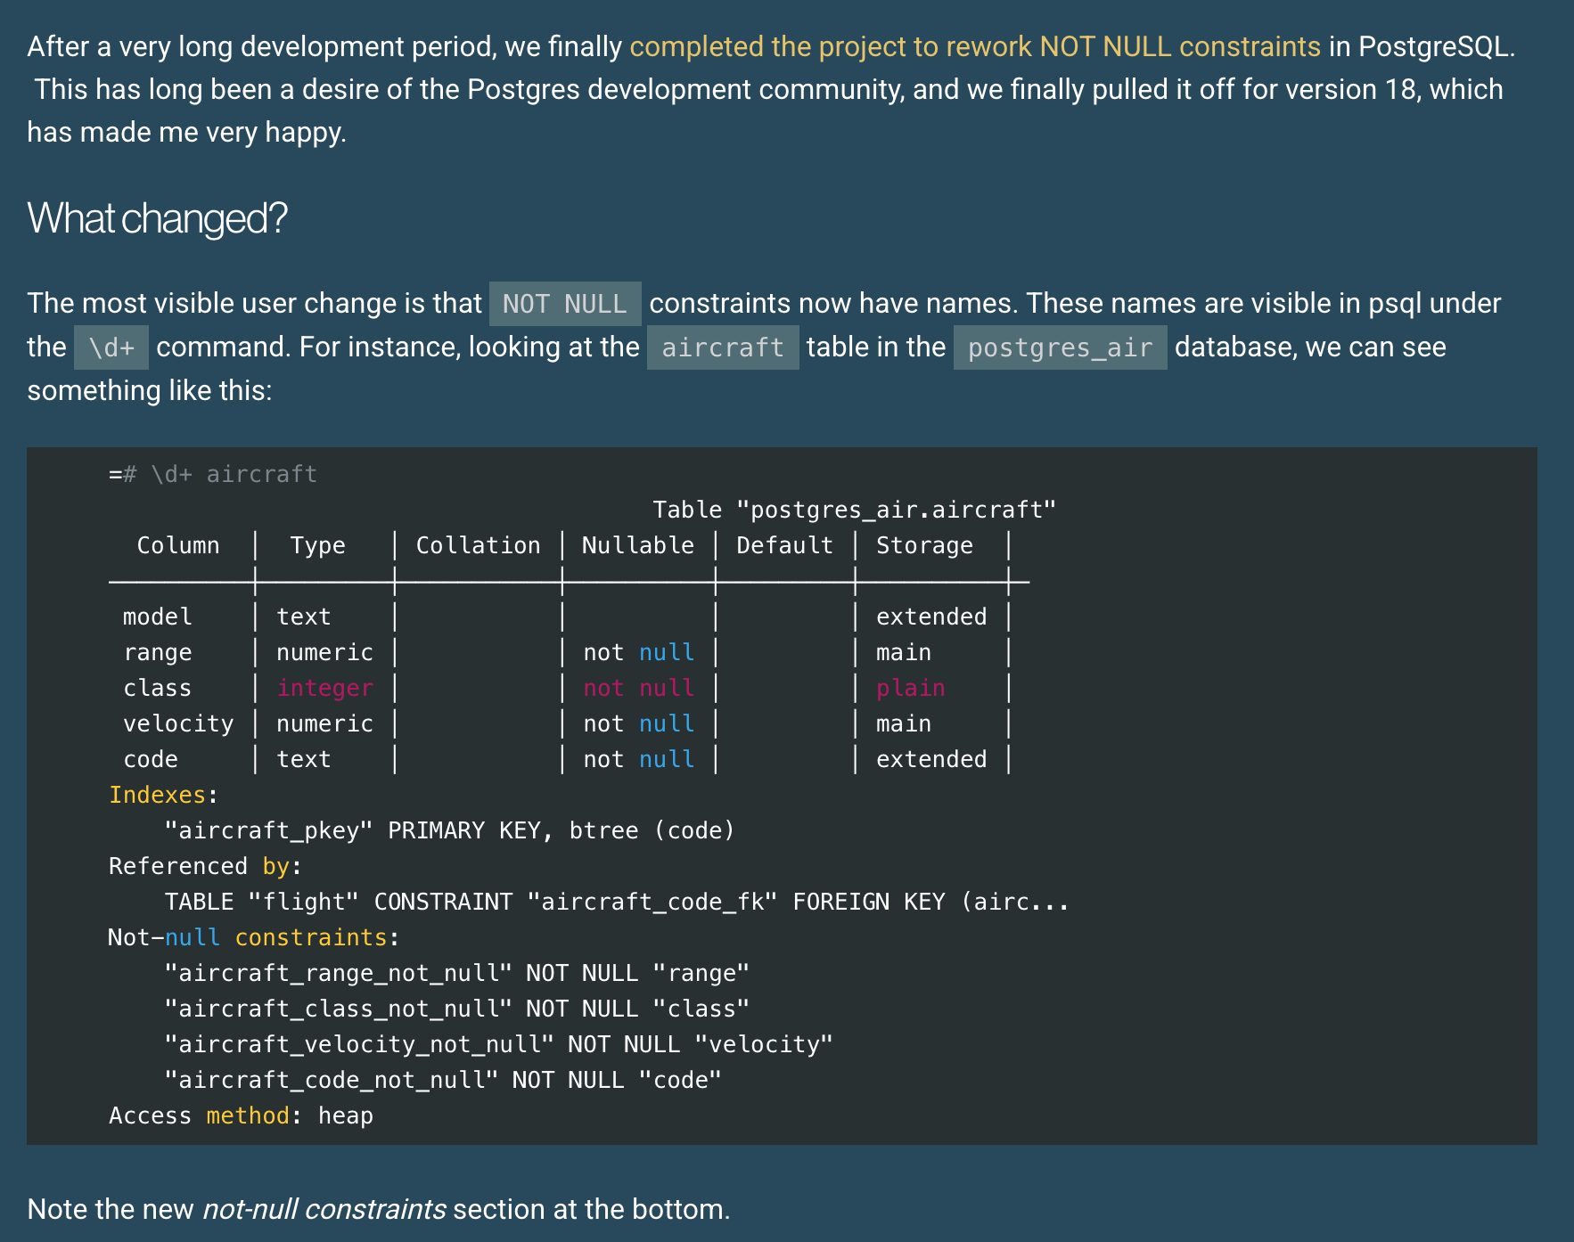This screenshot has height=1242, width=1574.
Task: Click the 'Indexes:' section label
Action: pyautogui.click(x=164, y=795)
